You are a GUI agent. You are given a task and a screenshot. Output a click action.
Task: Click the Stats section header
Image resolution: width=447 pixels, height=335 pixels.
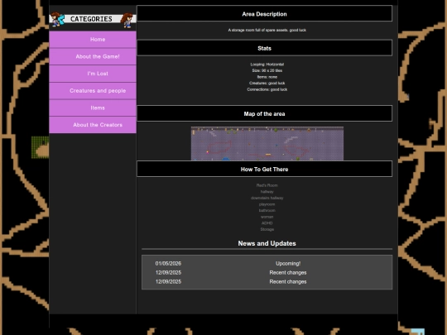pos(265,48)
